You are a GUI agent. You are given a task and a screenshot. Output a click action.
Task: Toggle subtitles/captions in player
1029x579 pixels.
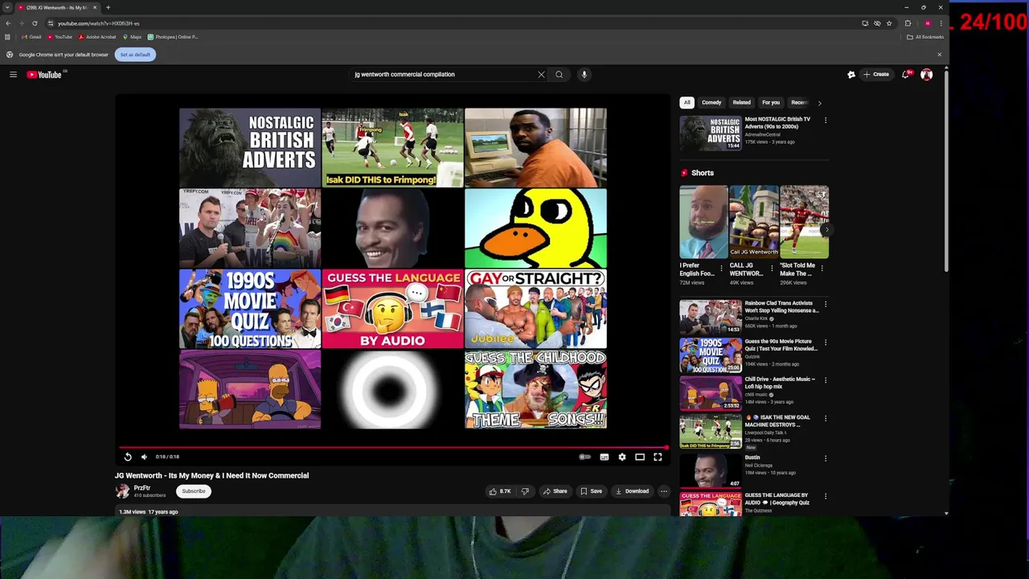(x=605, y=457)
